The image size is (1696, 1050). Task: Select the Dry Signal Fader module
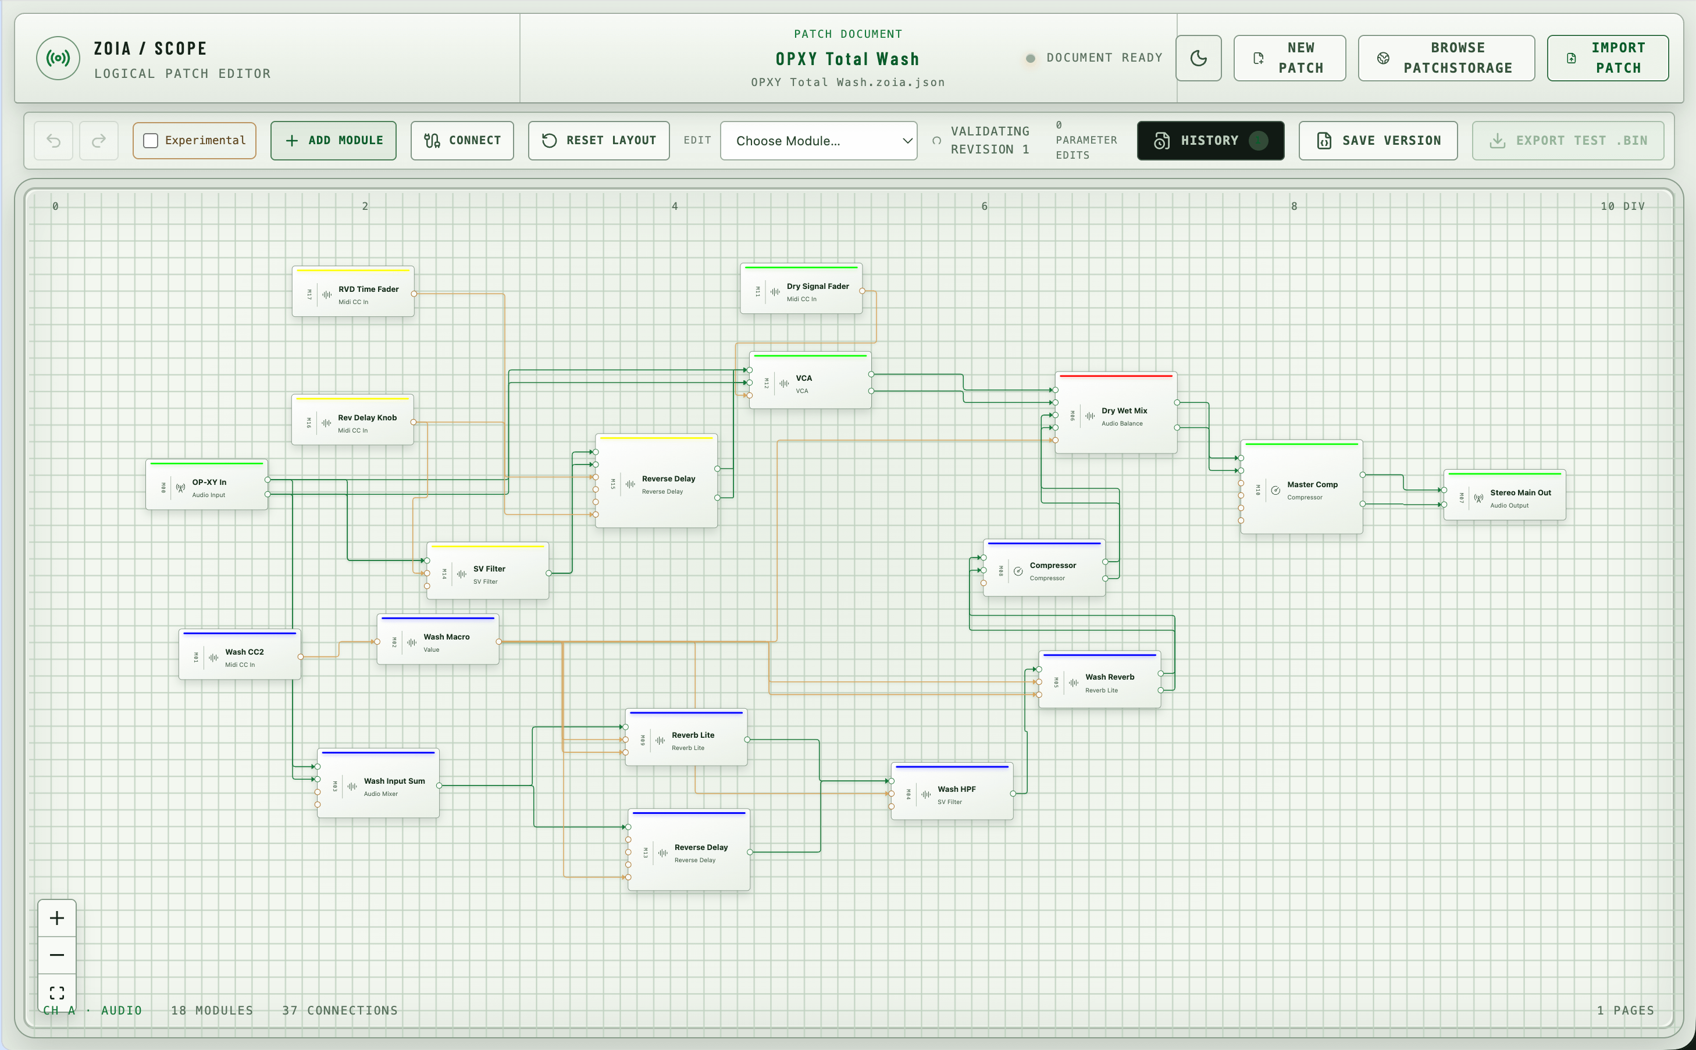(801, 289)
